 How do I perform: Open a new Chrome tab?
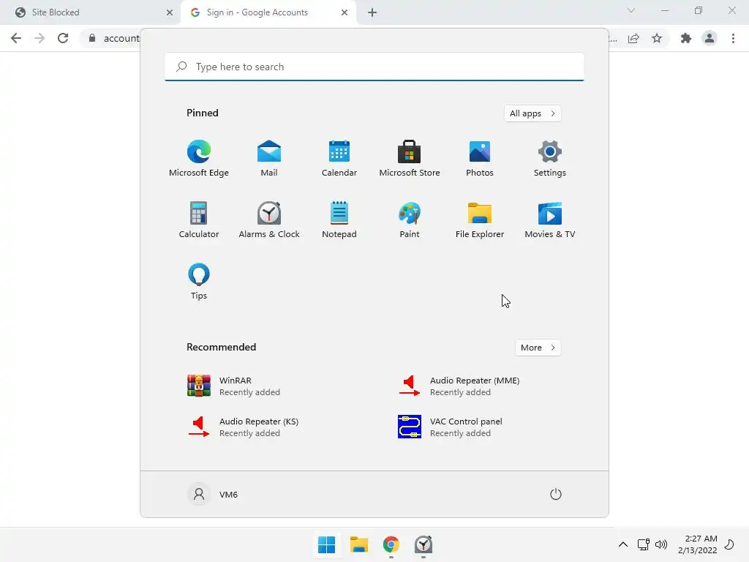pos(372,12)
